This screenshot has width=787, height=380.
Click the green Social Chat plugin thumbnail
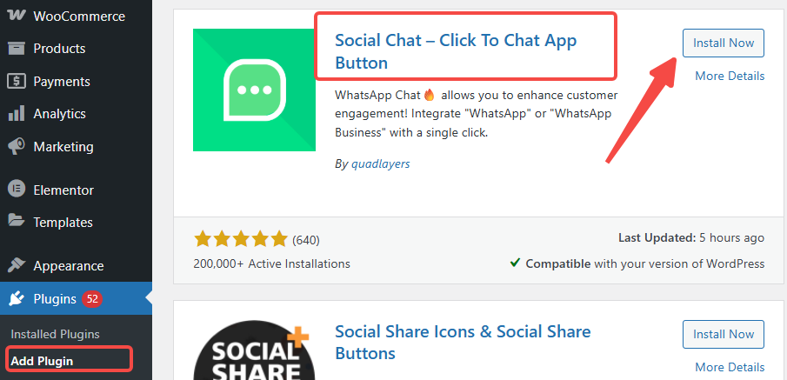[254, 90]
